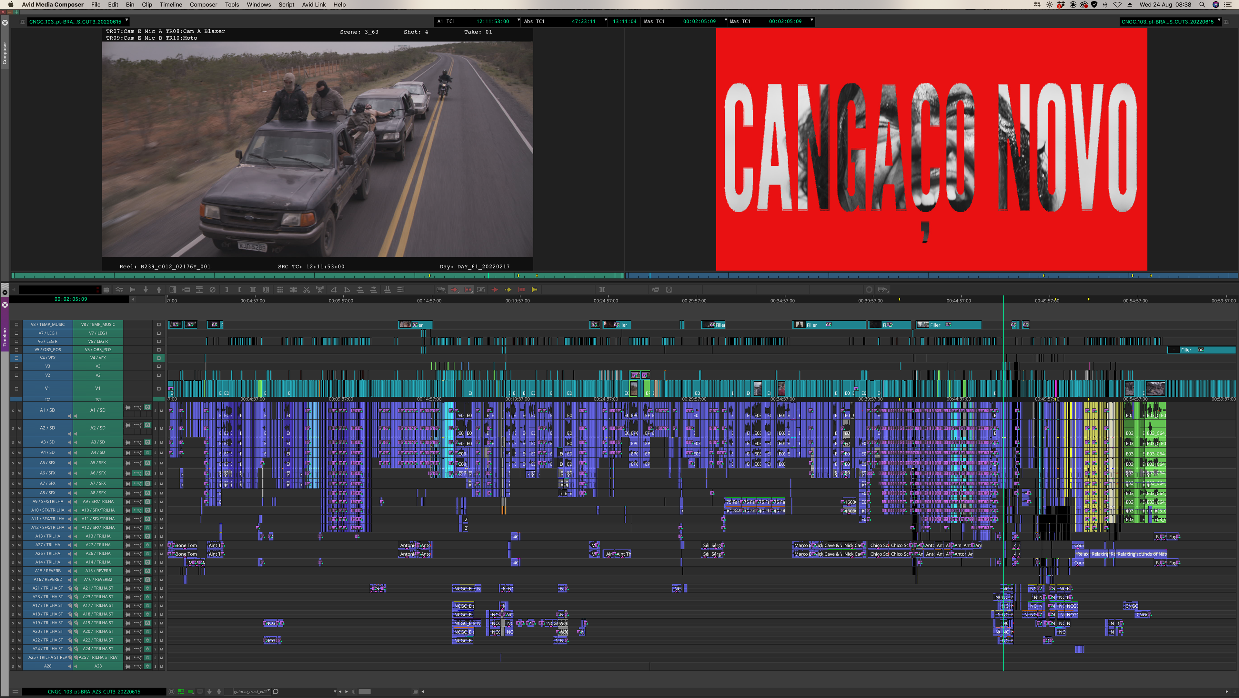This screenshot has height=698, width=1239.
Task: Open the Audio Mixer tool icon
Action: [x=119, y=289]
